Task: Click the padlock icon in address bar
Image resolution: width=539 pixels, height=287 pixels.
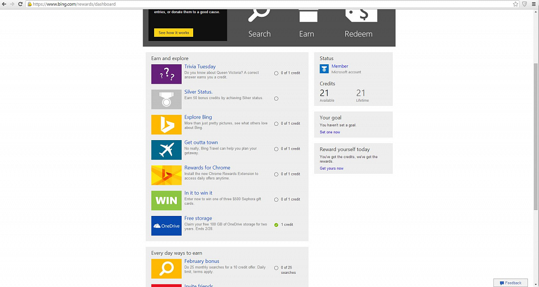Action: point(29,4)
